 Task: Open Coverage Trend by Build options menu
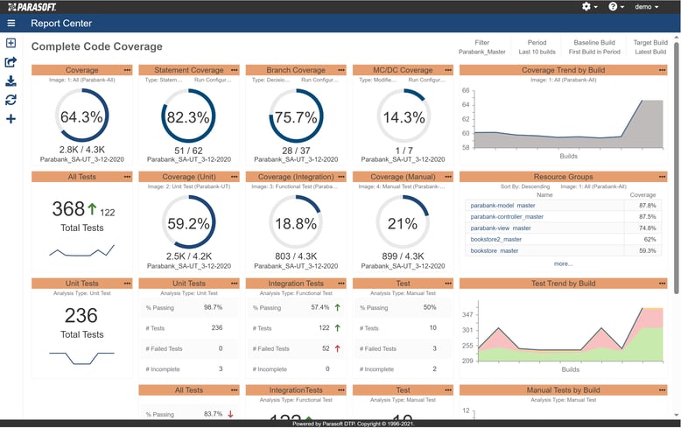(x=662, y=70)
